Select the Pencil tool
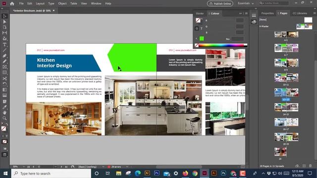Viewport: 317px width, 178px height. pyautogui.click(x=4, y=61)
